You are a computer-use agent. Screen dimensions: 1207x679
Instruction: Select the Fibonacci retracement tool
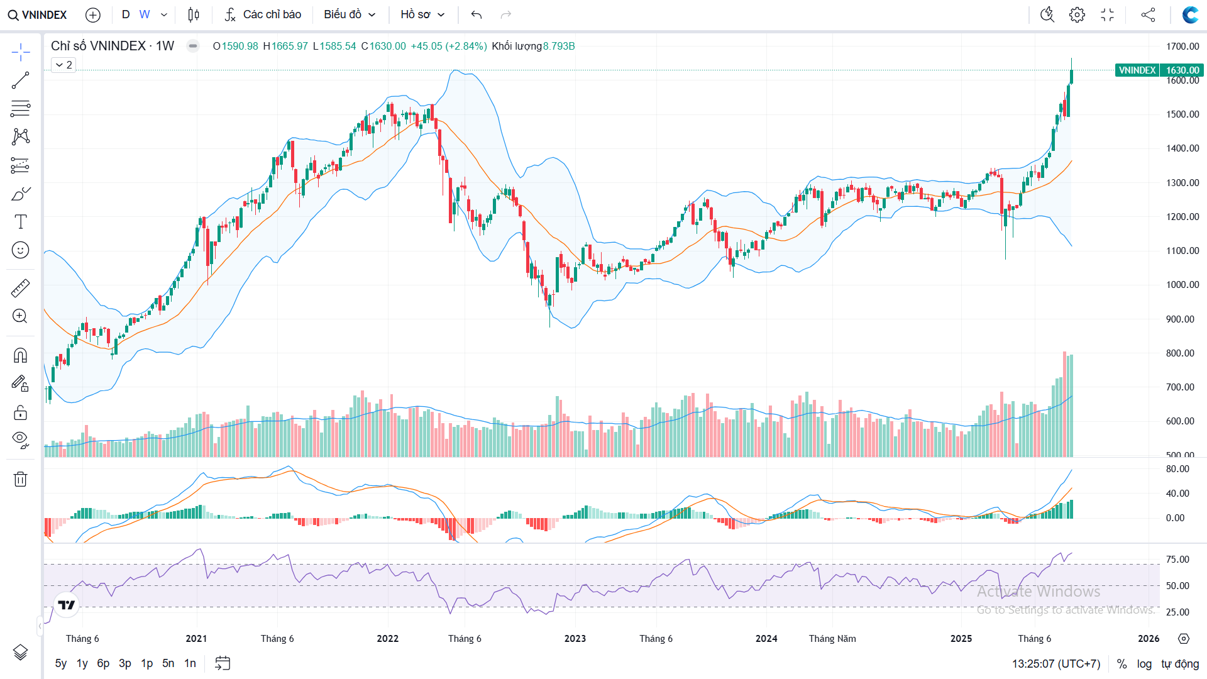point(20,108)
